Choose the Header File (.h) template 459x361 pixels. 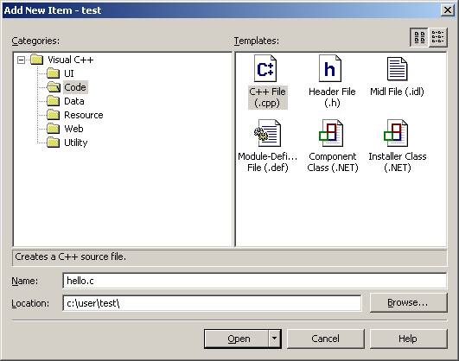tap(330, 69)
